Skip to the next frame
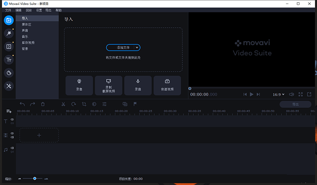 [258, 94]
